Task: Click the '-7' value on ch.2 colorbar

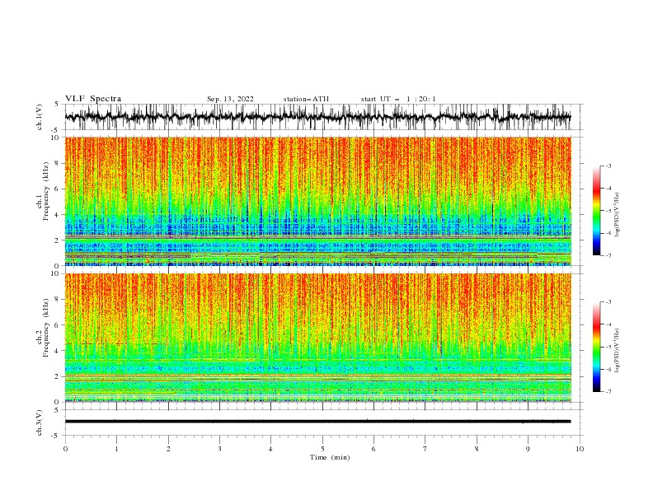Action: (608, 392)
